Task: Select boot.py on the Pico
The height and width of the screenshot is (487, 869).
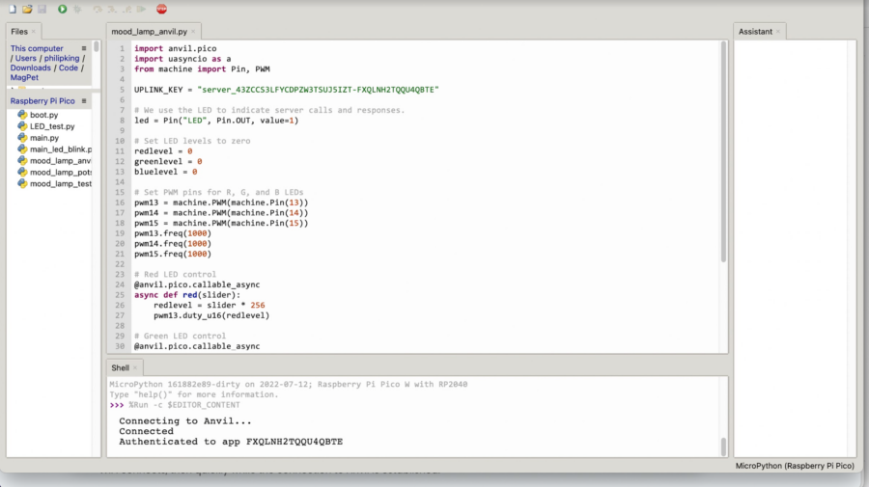Action: [43, 115]
